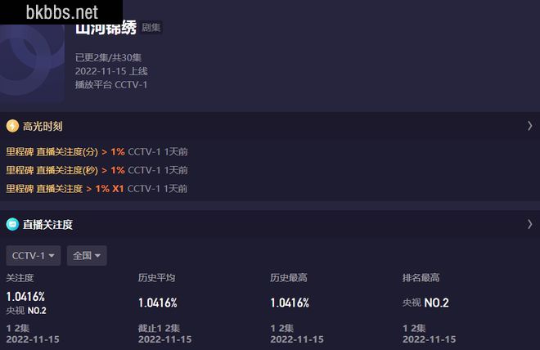Click the show poster thumbnail
This screenshot has height=350, width=540.
point(33,64)
